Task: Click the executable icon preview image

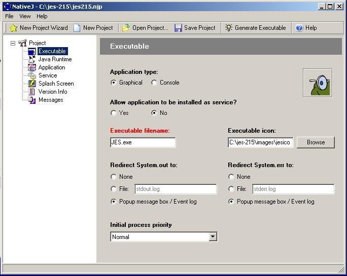Action: (318, 83)
